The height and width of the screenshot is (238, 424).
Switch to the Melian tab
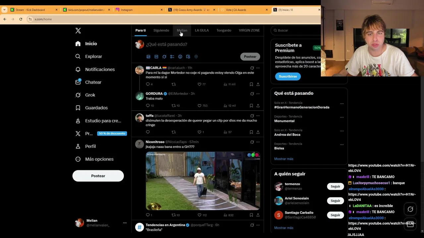[x=182, y=30]
